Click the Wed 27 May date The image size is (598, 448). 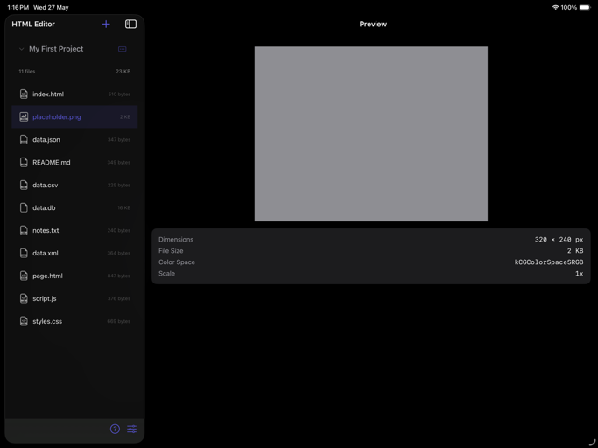pyautogui.click(x=51, y=7)
